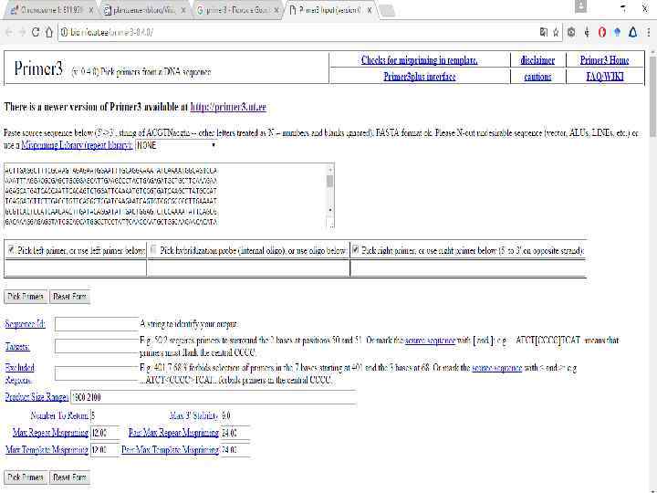This screenshot has height=493, width=657.
Task: Open the Targets help link
Action: coord(17,347)
